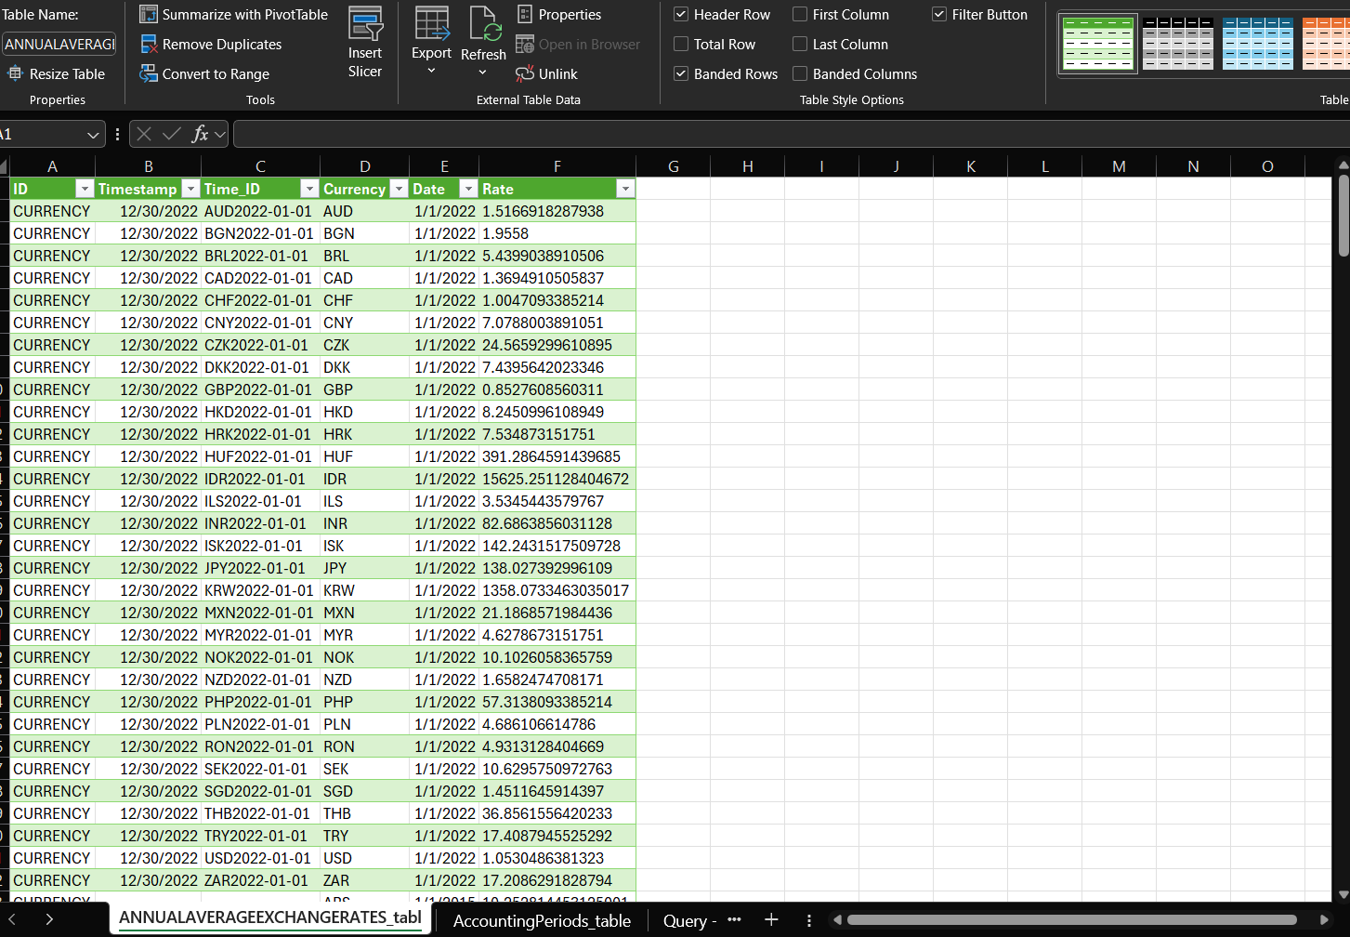Enable the Last Column checkbox

pos(800,45)
